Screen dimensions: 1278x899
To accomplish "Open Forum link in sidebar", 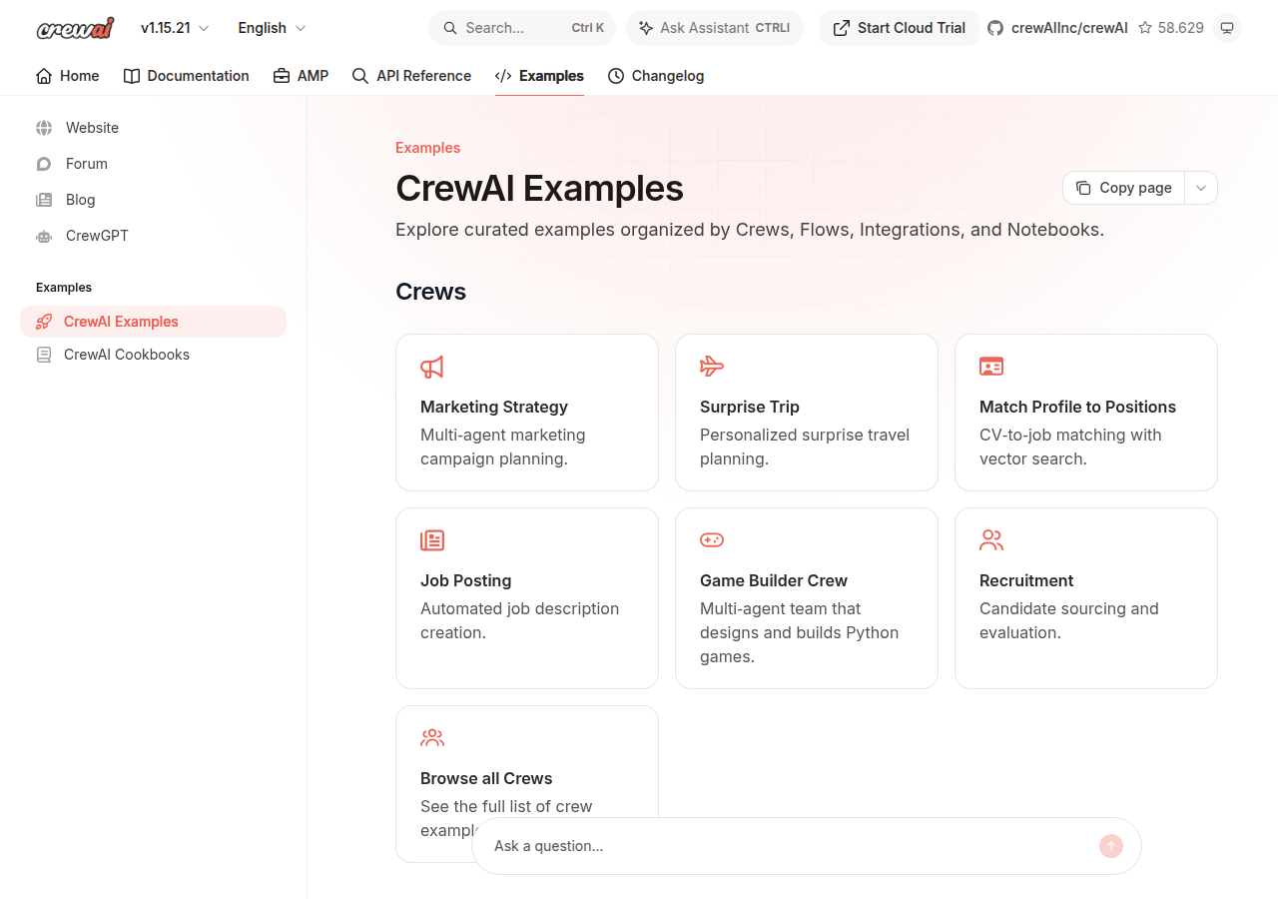I will (x=86, y=164).
